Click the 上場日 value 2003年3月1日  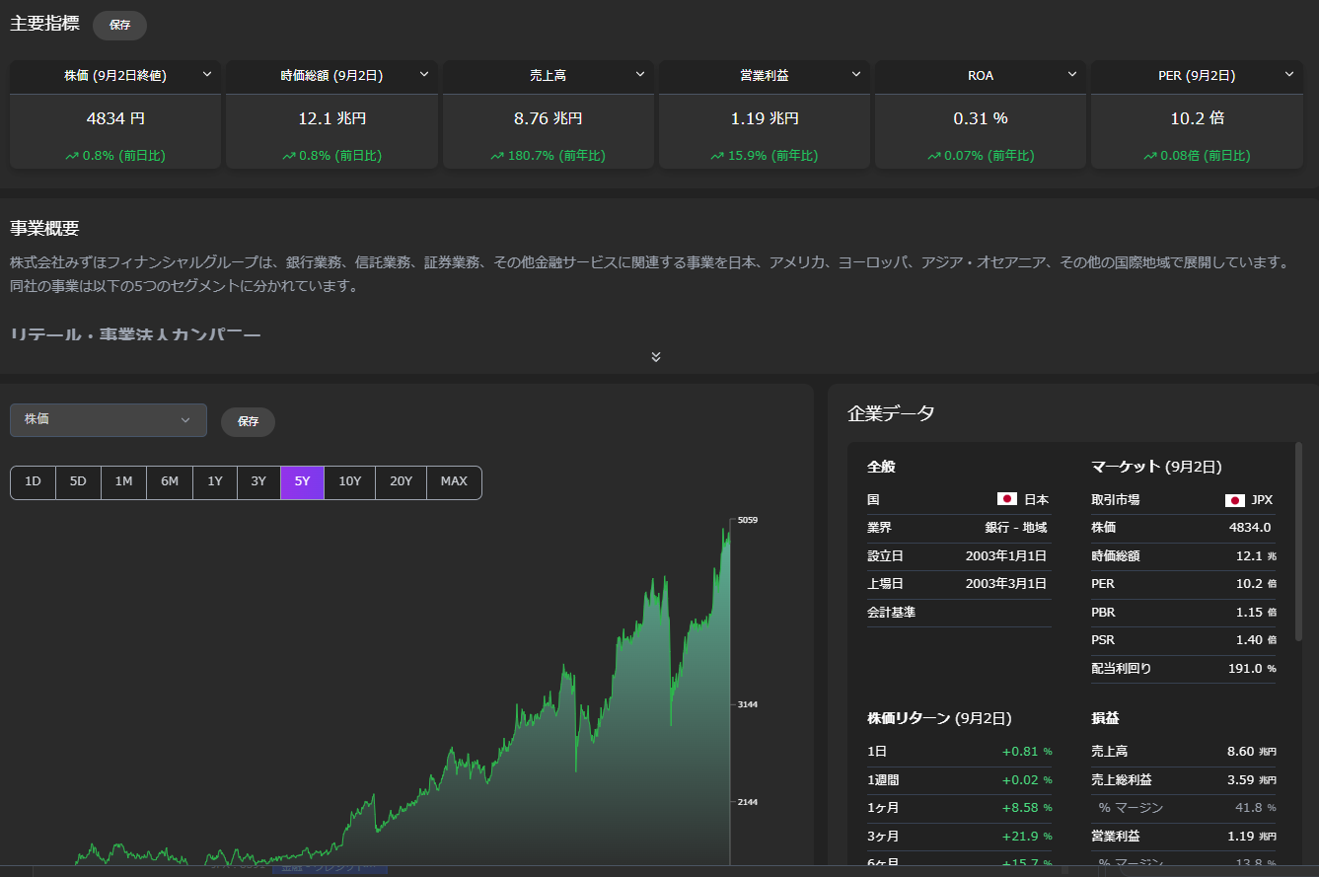1006,584
